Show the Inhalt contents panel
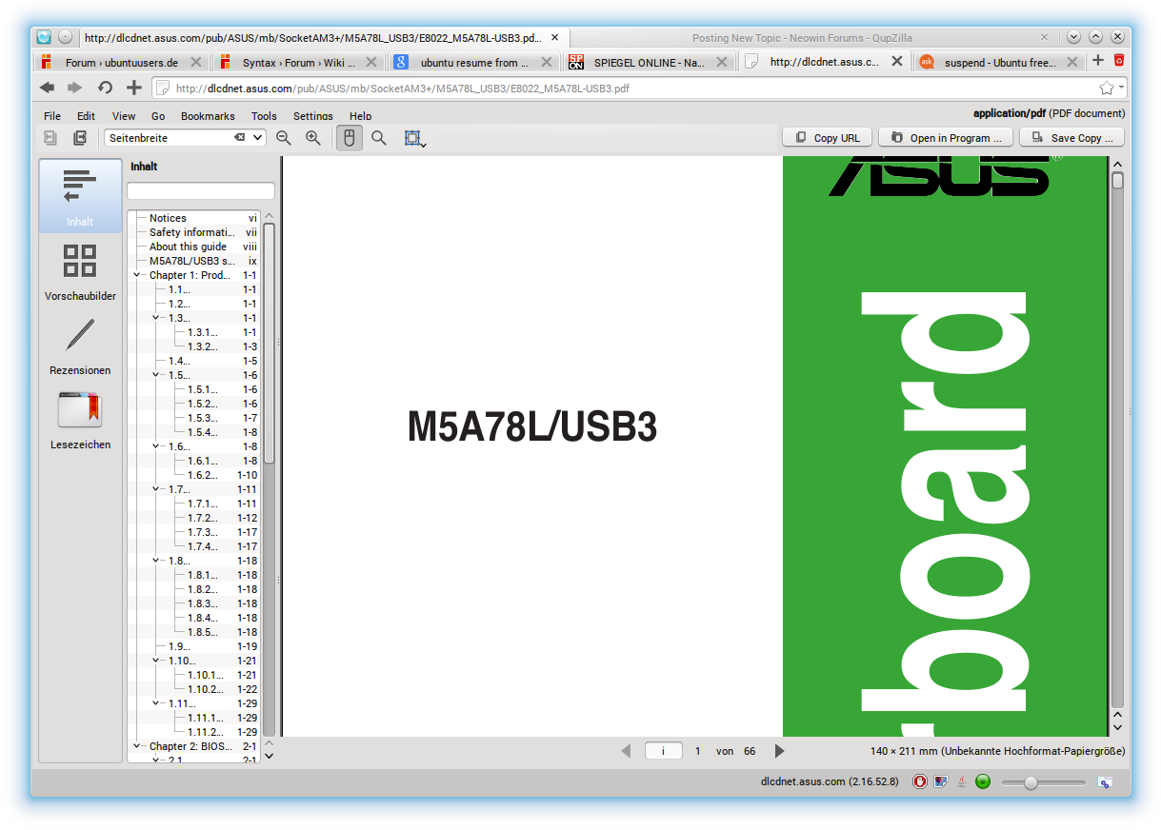This screenshot has height=830, width=1161. coord(80,196)
